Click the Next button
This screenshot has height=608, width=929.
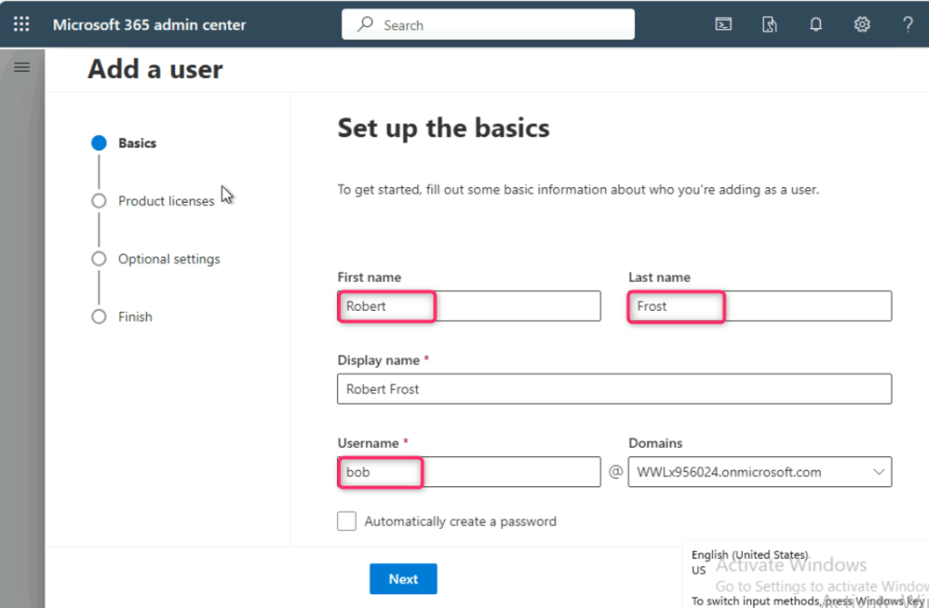click(x=403, y=579)
